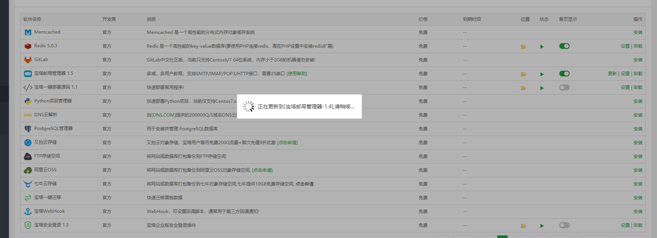Click the 七牛云存储 icon

coord(28,184)
